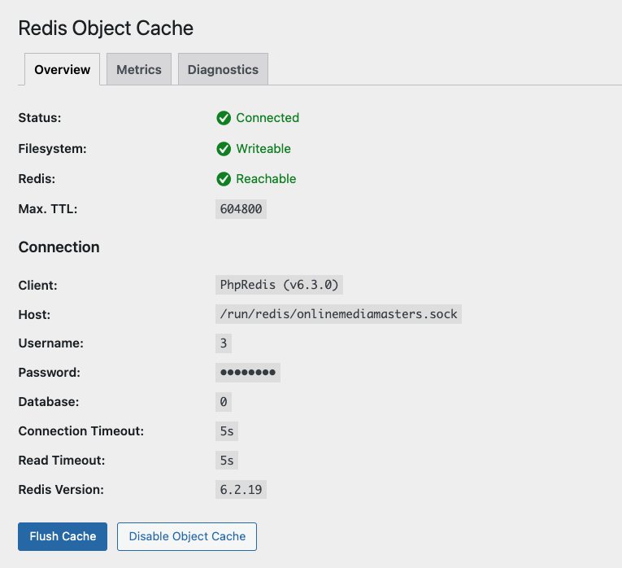Select the Redis Version value 6.2.19
The width and height of the screenshot is (622, 568).
pyautogui.click(x=241, y=489)
